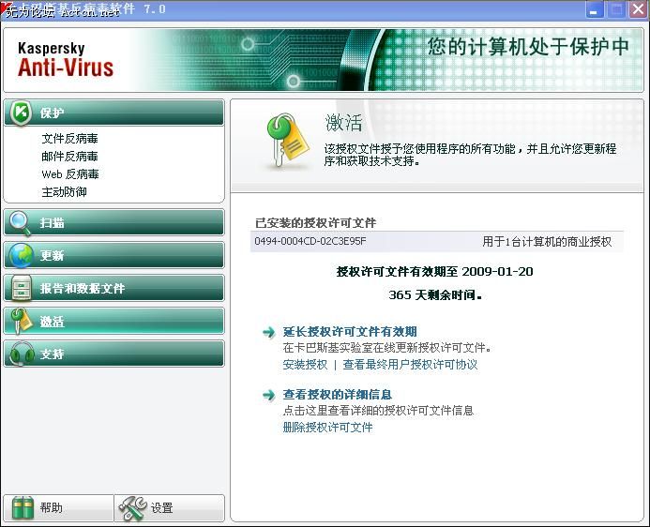Click the key icon on 激活 sidebar
Screen dimensions: 650x527
(x=21, y=321)
